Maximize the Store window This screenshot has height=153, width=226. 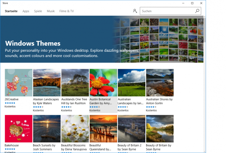click(x=192, y=3)
